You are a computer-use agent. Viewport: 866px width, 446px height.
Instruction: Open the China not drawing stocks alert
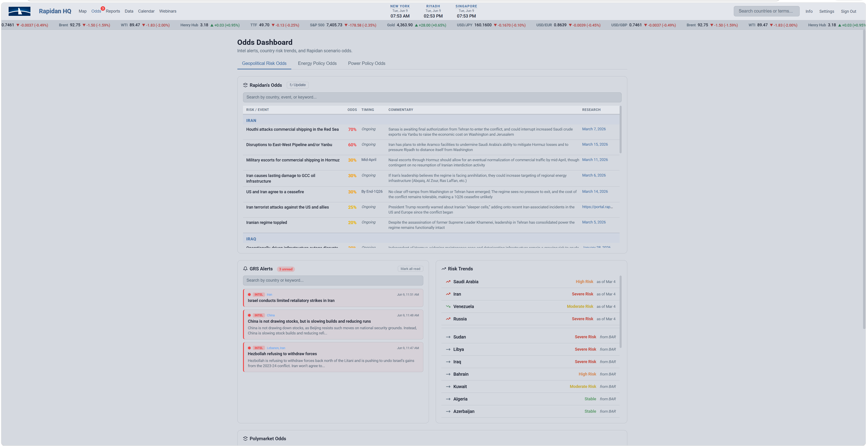coord(333,324)
